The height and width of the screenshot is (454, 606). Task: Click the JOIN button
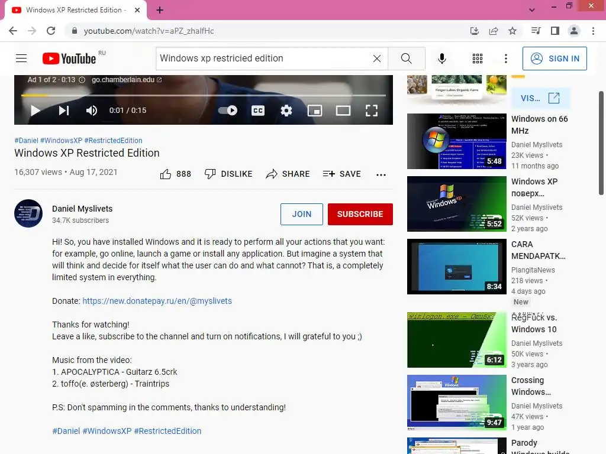pyautogui.click(x=301, y=214)
